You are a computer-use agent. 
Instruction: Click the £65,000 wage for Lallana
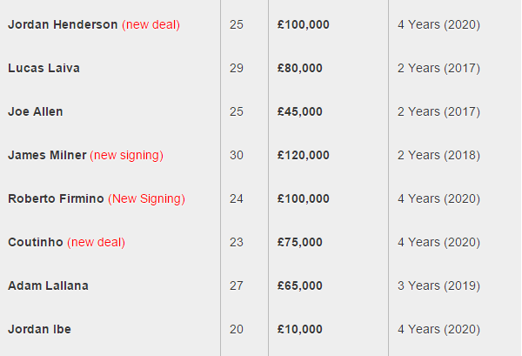(299, 285)
